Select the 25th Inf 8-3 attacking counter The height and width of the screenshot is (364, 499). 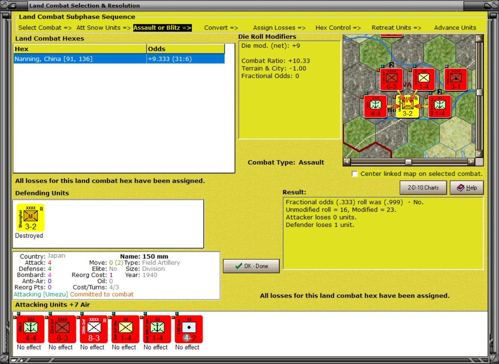tap(94, 329)
